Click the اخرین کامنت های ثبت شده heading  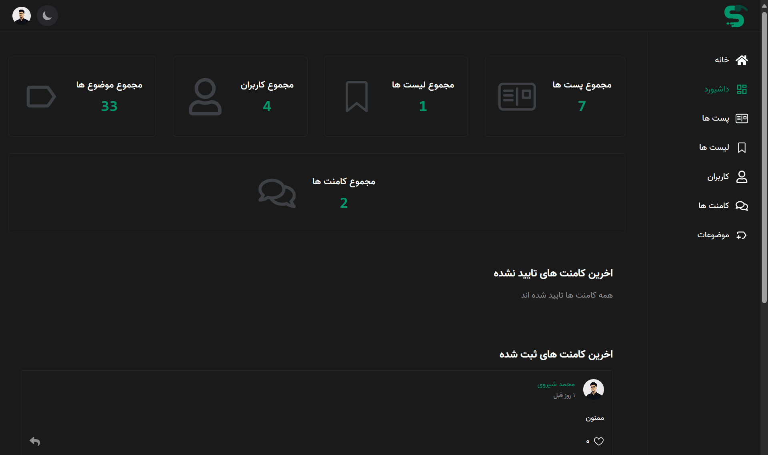coord(556,354)
